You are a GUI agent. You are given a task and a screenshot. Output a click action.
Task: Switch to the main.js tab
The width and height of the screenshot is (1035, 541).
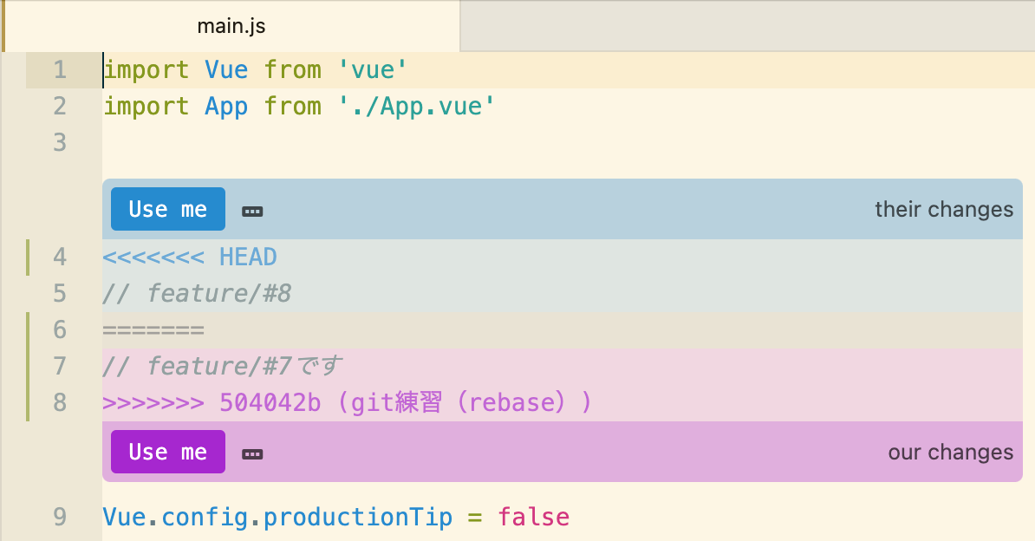pyautogui.click(x=231, y=26)
